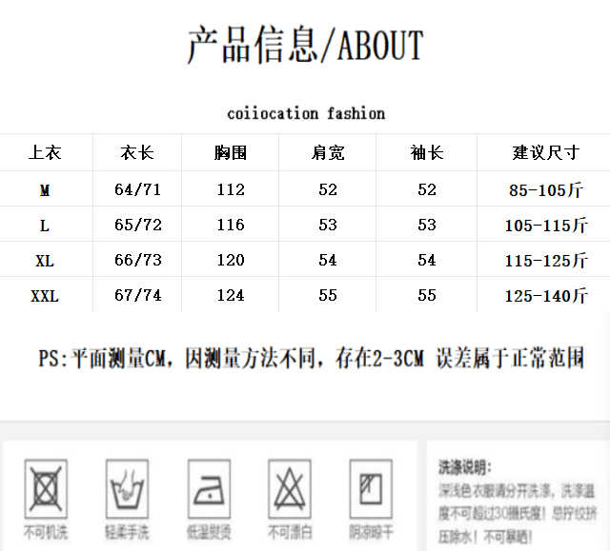The image size is (610, 551).
Task: Click the 67/74 length cell
Action: tap(137, 296)
